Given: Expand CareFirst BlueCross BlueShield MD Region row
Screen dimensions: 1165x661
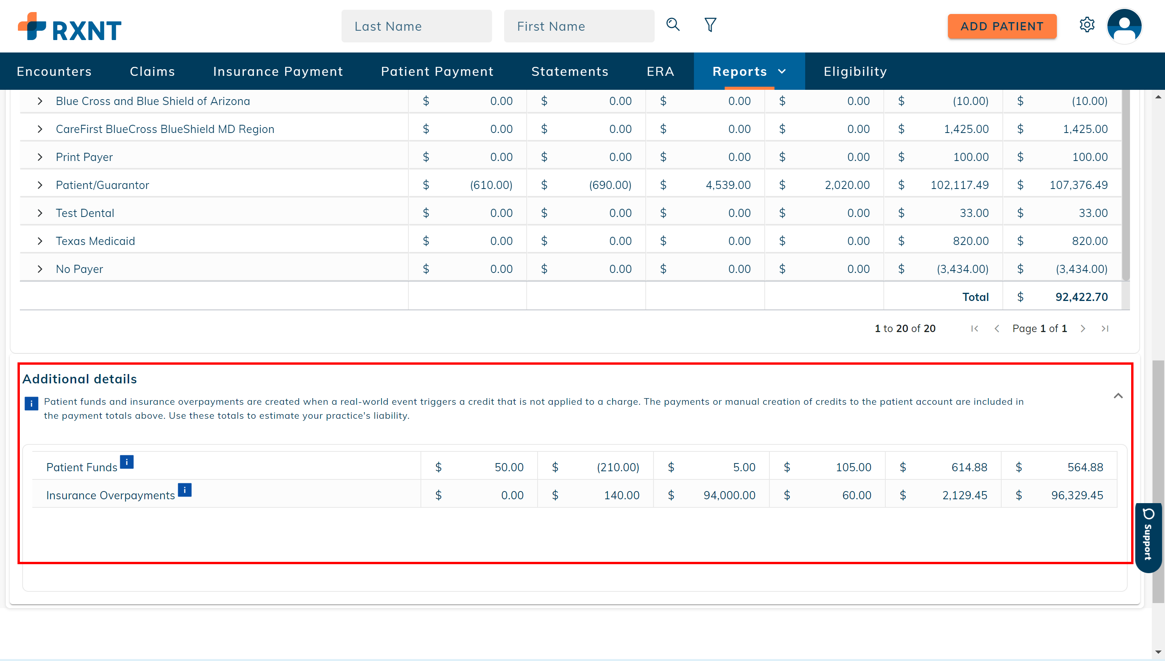Looking at the screenshot, I should [40, 129].
